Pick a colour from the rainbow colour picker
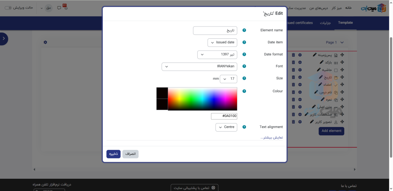The height and width of the screenshot is (191, 393). pos(202,99)
